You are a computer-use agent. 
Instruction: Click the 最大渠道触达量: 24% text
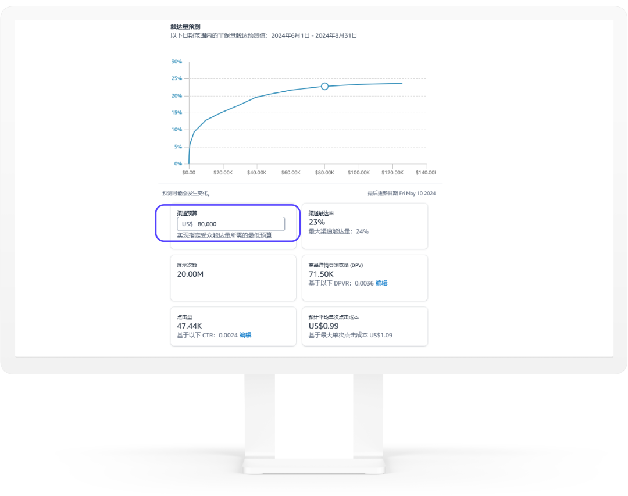point(338,231)
